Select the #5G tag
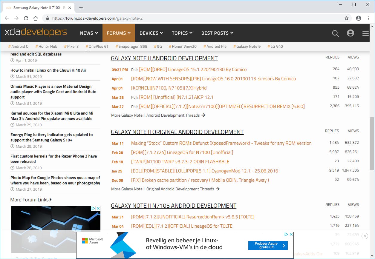Image resolution: width=375 pixels, height=259 pixels. point(158,46)
